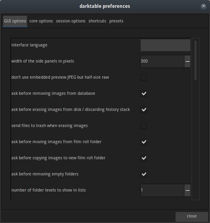Image resolution: width=210 pixels, height=223 pixels.
Task: Click the side panels width field showing 300
Action: pos(162,61)
